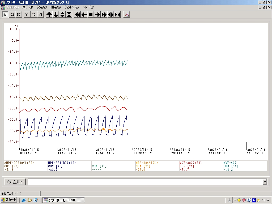272x204 pixels.
Task: Open the graph cursor tool icon
Action: pyautogui.click(x=127, y=15)
